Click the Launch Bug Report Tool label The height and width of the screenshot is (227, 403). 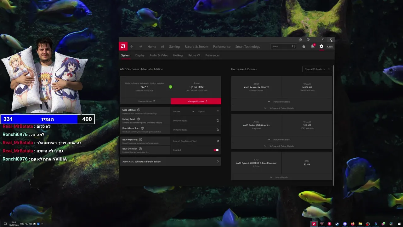185,141
